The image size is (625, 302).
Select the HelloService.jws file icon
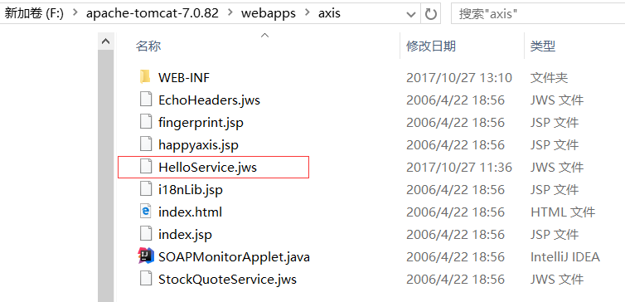coord(146,167)
